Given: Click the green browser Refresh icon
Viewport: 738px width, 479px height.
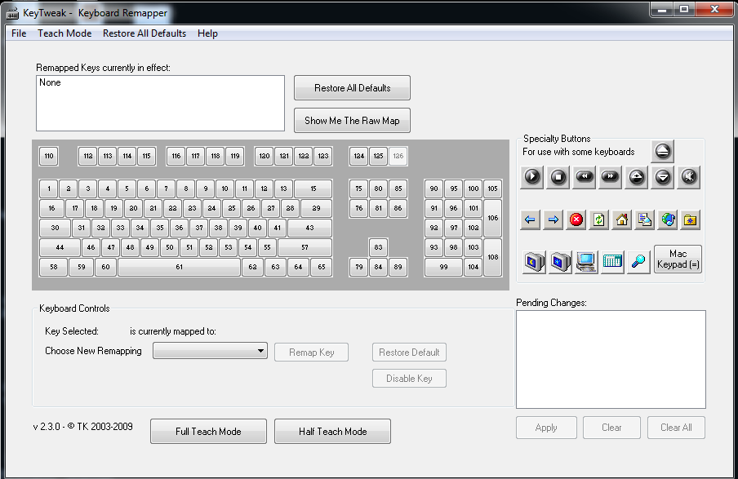Looking at the screenshot, I should point(598,220).
